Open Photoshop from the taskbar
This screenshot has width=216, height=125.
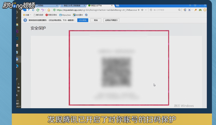pos(17,38)
